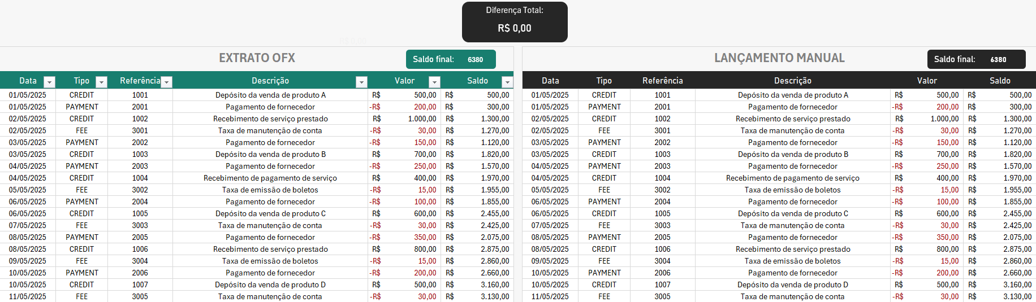Select reference 2006 cell in Lançamento Manual table
This screenshot has height=302, width=1036.
[662, 273]
